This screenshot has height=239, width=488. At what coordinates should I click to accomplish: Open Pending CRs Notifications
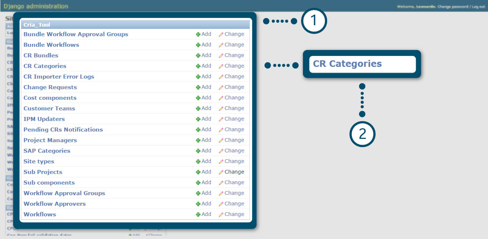tap(63, 130)
